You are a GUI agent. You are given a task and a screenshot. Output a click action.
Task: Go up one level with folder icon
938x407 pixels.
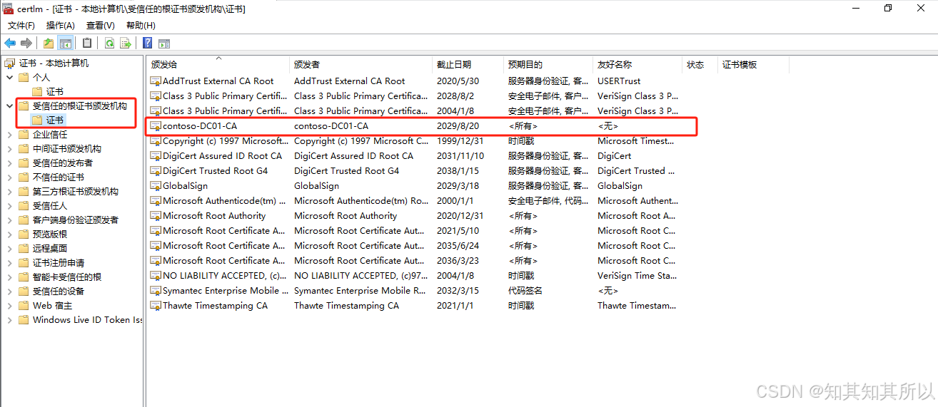[49, 43]
